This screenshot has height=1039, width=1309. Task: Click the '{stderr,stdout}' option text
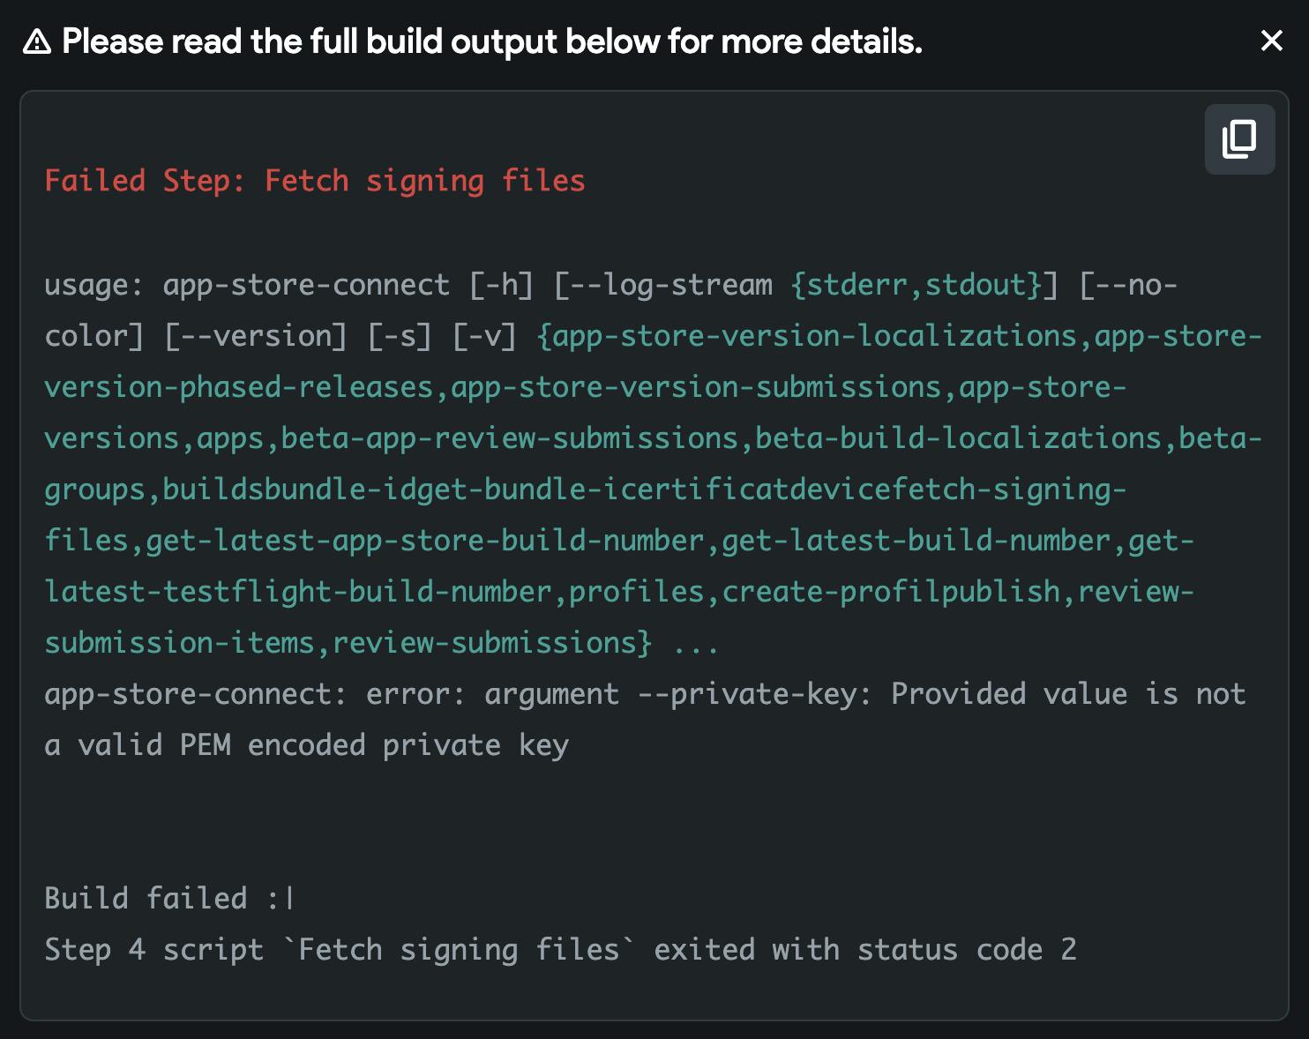(x=916, y=285)
